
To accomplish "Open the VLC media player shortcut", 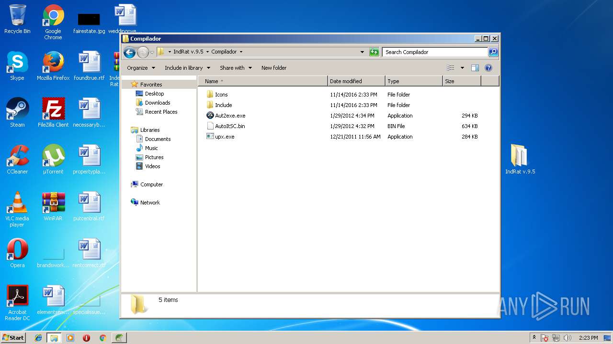I will [x=17, y=209].
